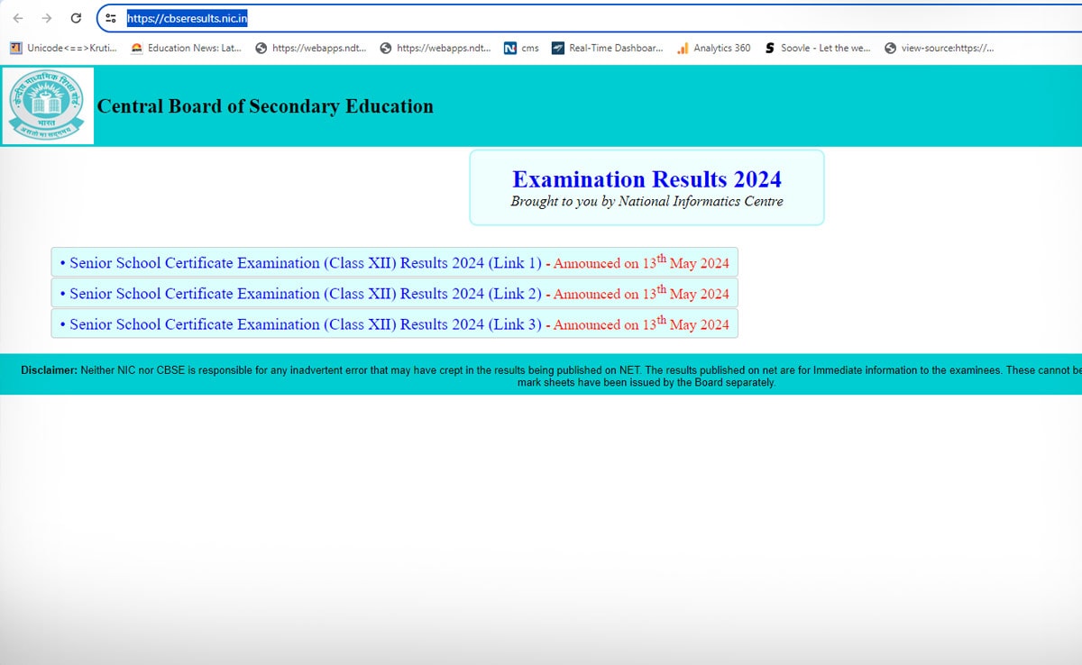Open the Education News bookmark
The width and height of the screenshot is (1082, 665).
pos(187,48)
